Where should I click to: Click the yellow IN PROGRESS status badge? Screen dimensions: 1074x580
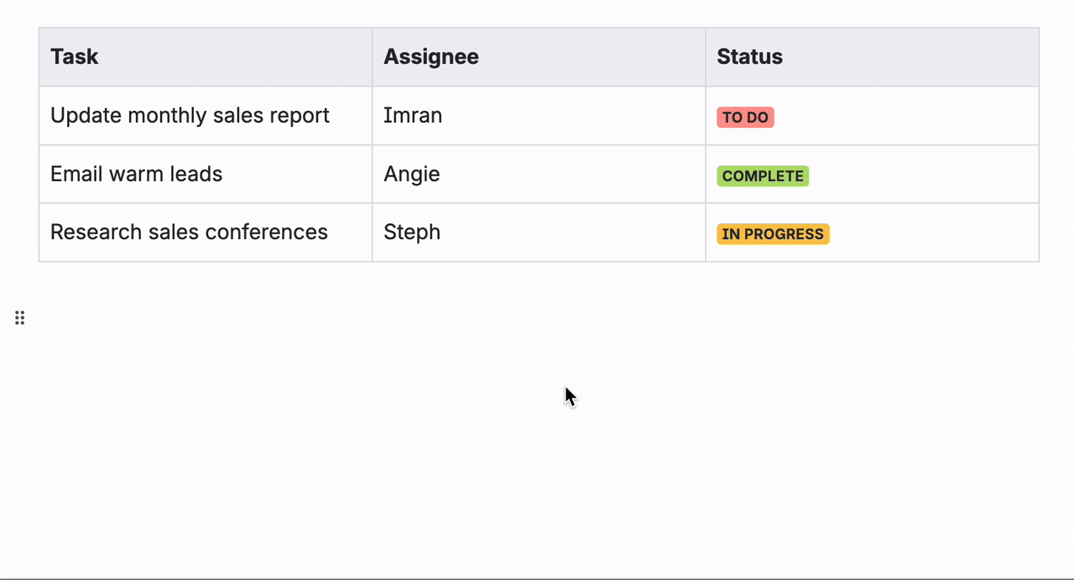773,233
